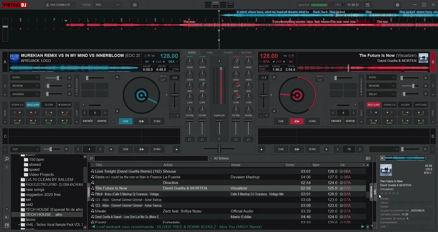438x232 pixels.
Task: Open settings for deck A WAHWAH effect
Action: (x=69, y=94)
